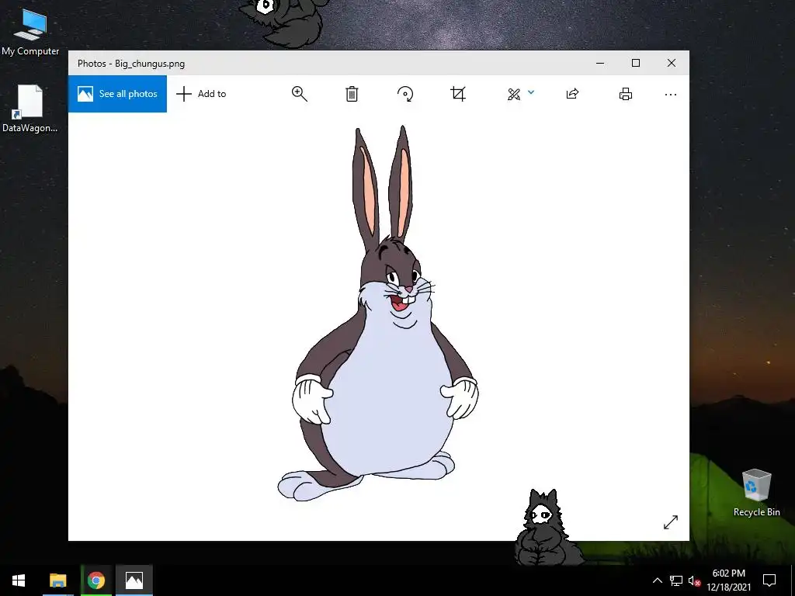Rotate the image with the rotate icon
This screenshot has width=795, height=596.
pyautogui.click(x=405, y=94)
